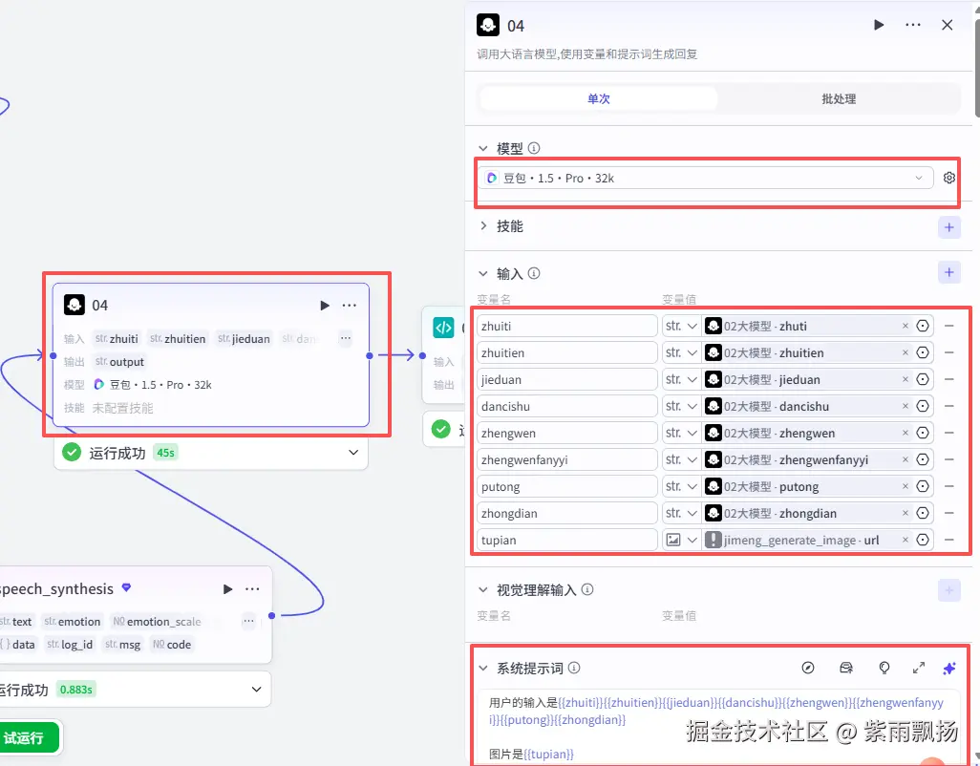Run the speech_synthesis node
Viewport: 980px width, 766px height.
pos(227,588)
